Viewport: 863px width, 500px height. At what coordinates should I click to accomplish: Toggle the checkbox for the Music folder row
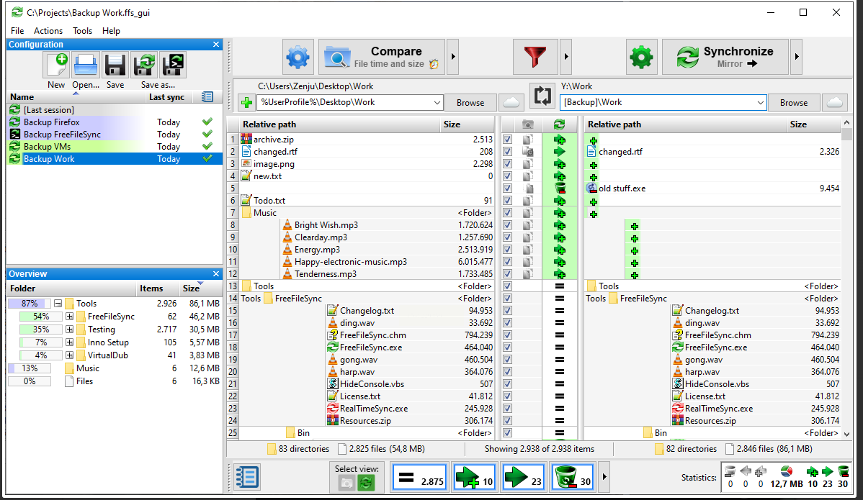(508, 213)
